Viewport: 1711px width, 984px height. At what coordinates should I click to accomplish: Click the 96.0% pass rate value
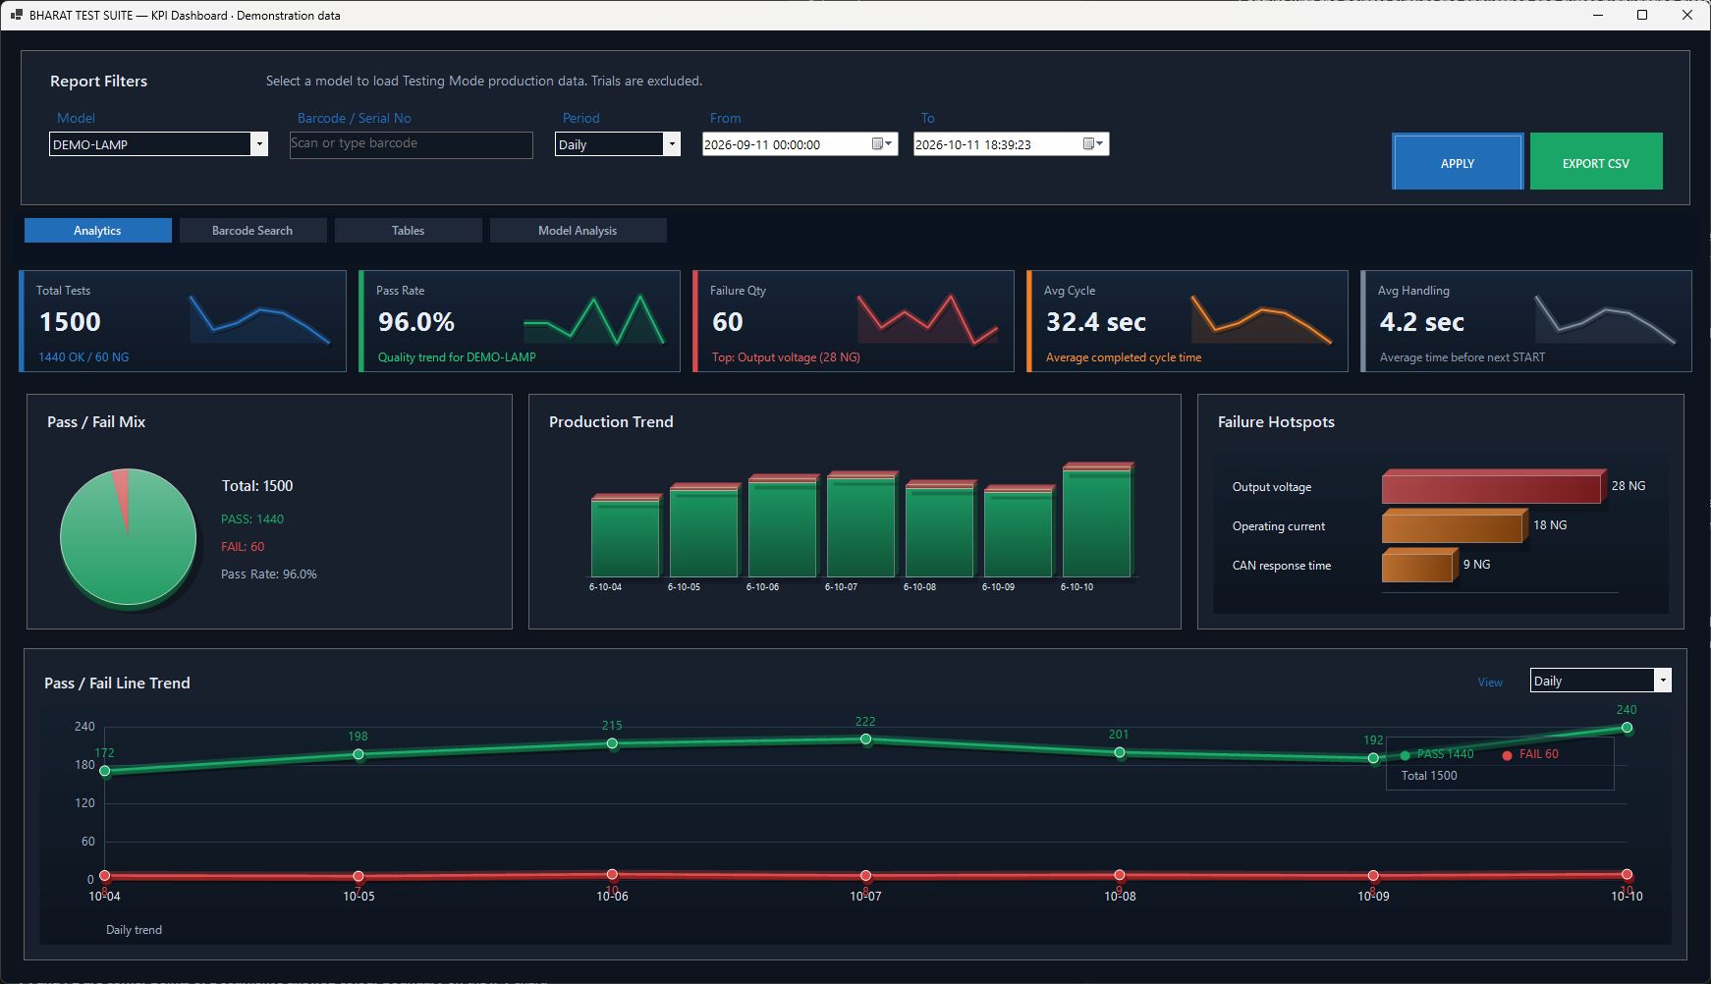pyautogui.click(x=416, y=322)
